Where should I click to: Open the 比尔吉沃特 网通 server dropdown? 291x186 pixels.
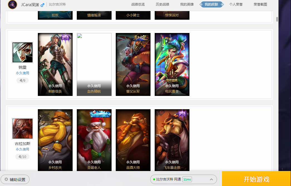point(184,179)
